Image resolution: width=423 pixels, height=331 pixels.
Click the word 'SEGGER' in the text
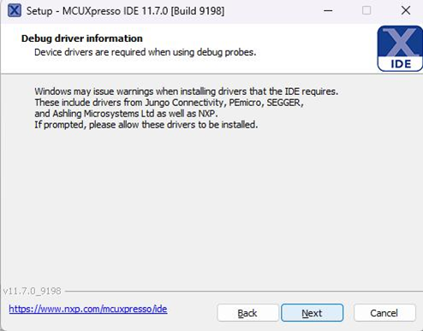point(283,103)
